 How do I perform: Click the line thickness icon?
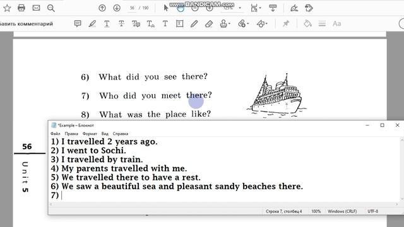[322, 24]
